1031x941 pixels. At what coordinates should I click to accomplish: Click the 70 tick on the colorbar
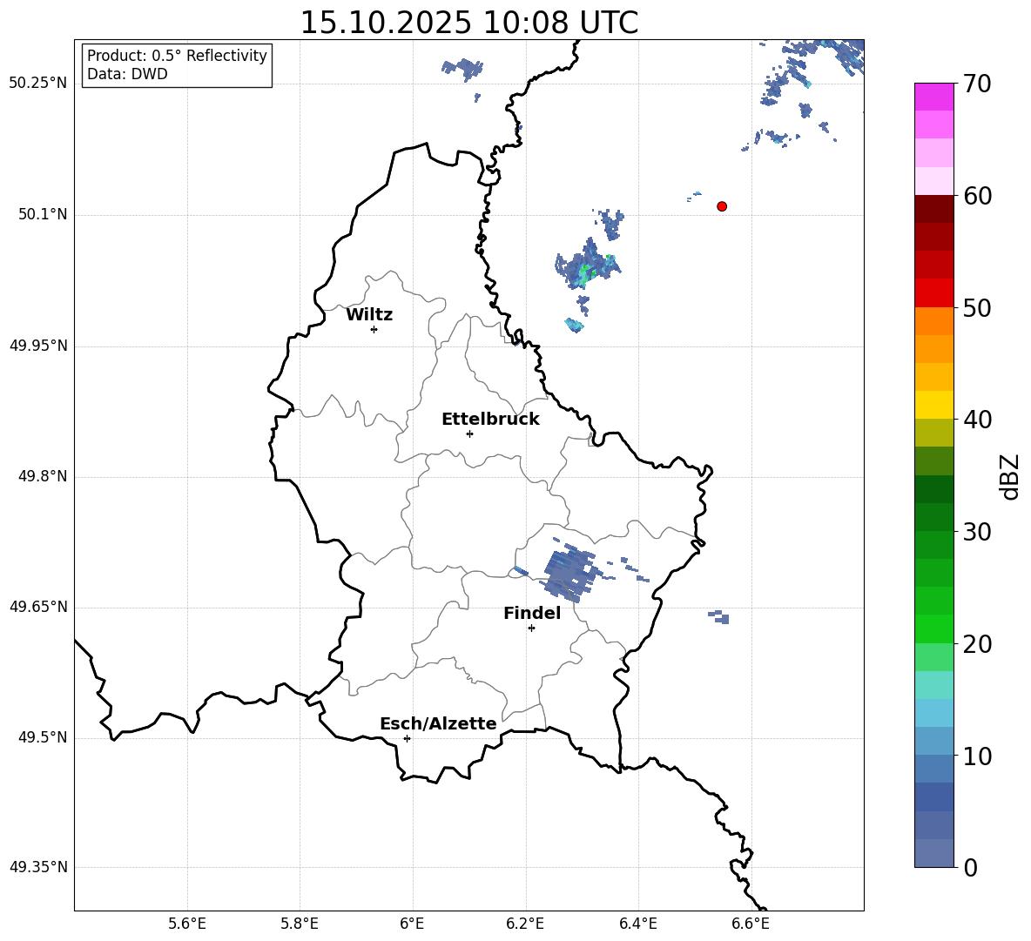tap(977, 84)
